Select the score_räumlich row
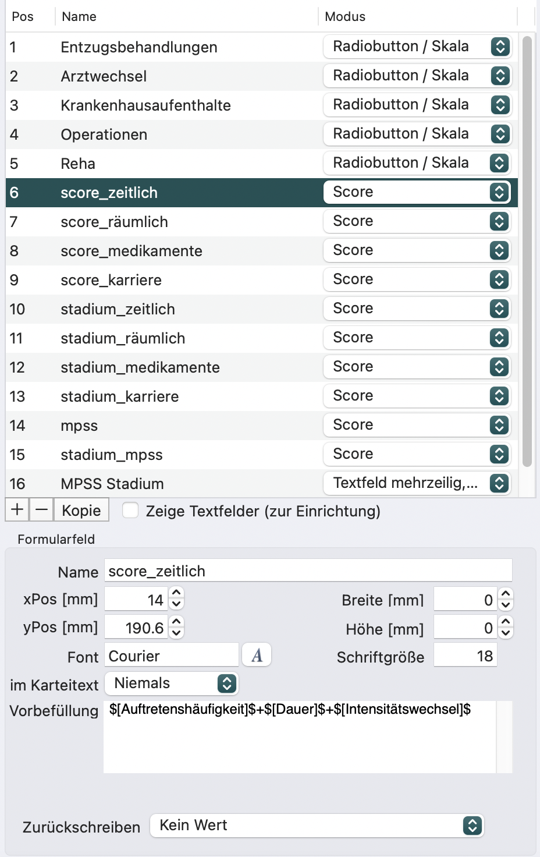Image resolution: width=540 pixels, height=857 pixels. pyautogui.click(x=262, y=222)
